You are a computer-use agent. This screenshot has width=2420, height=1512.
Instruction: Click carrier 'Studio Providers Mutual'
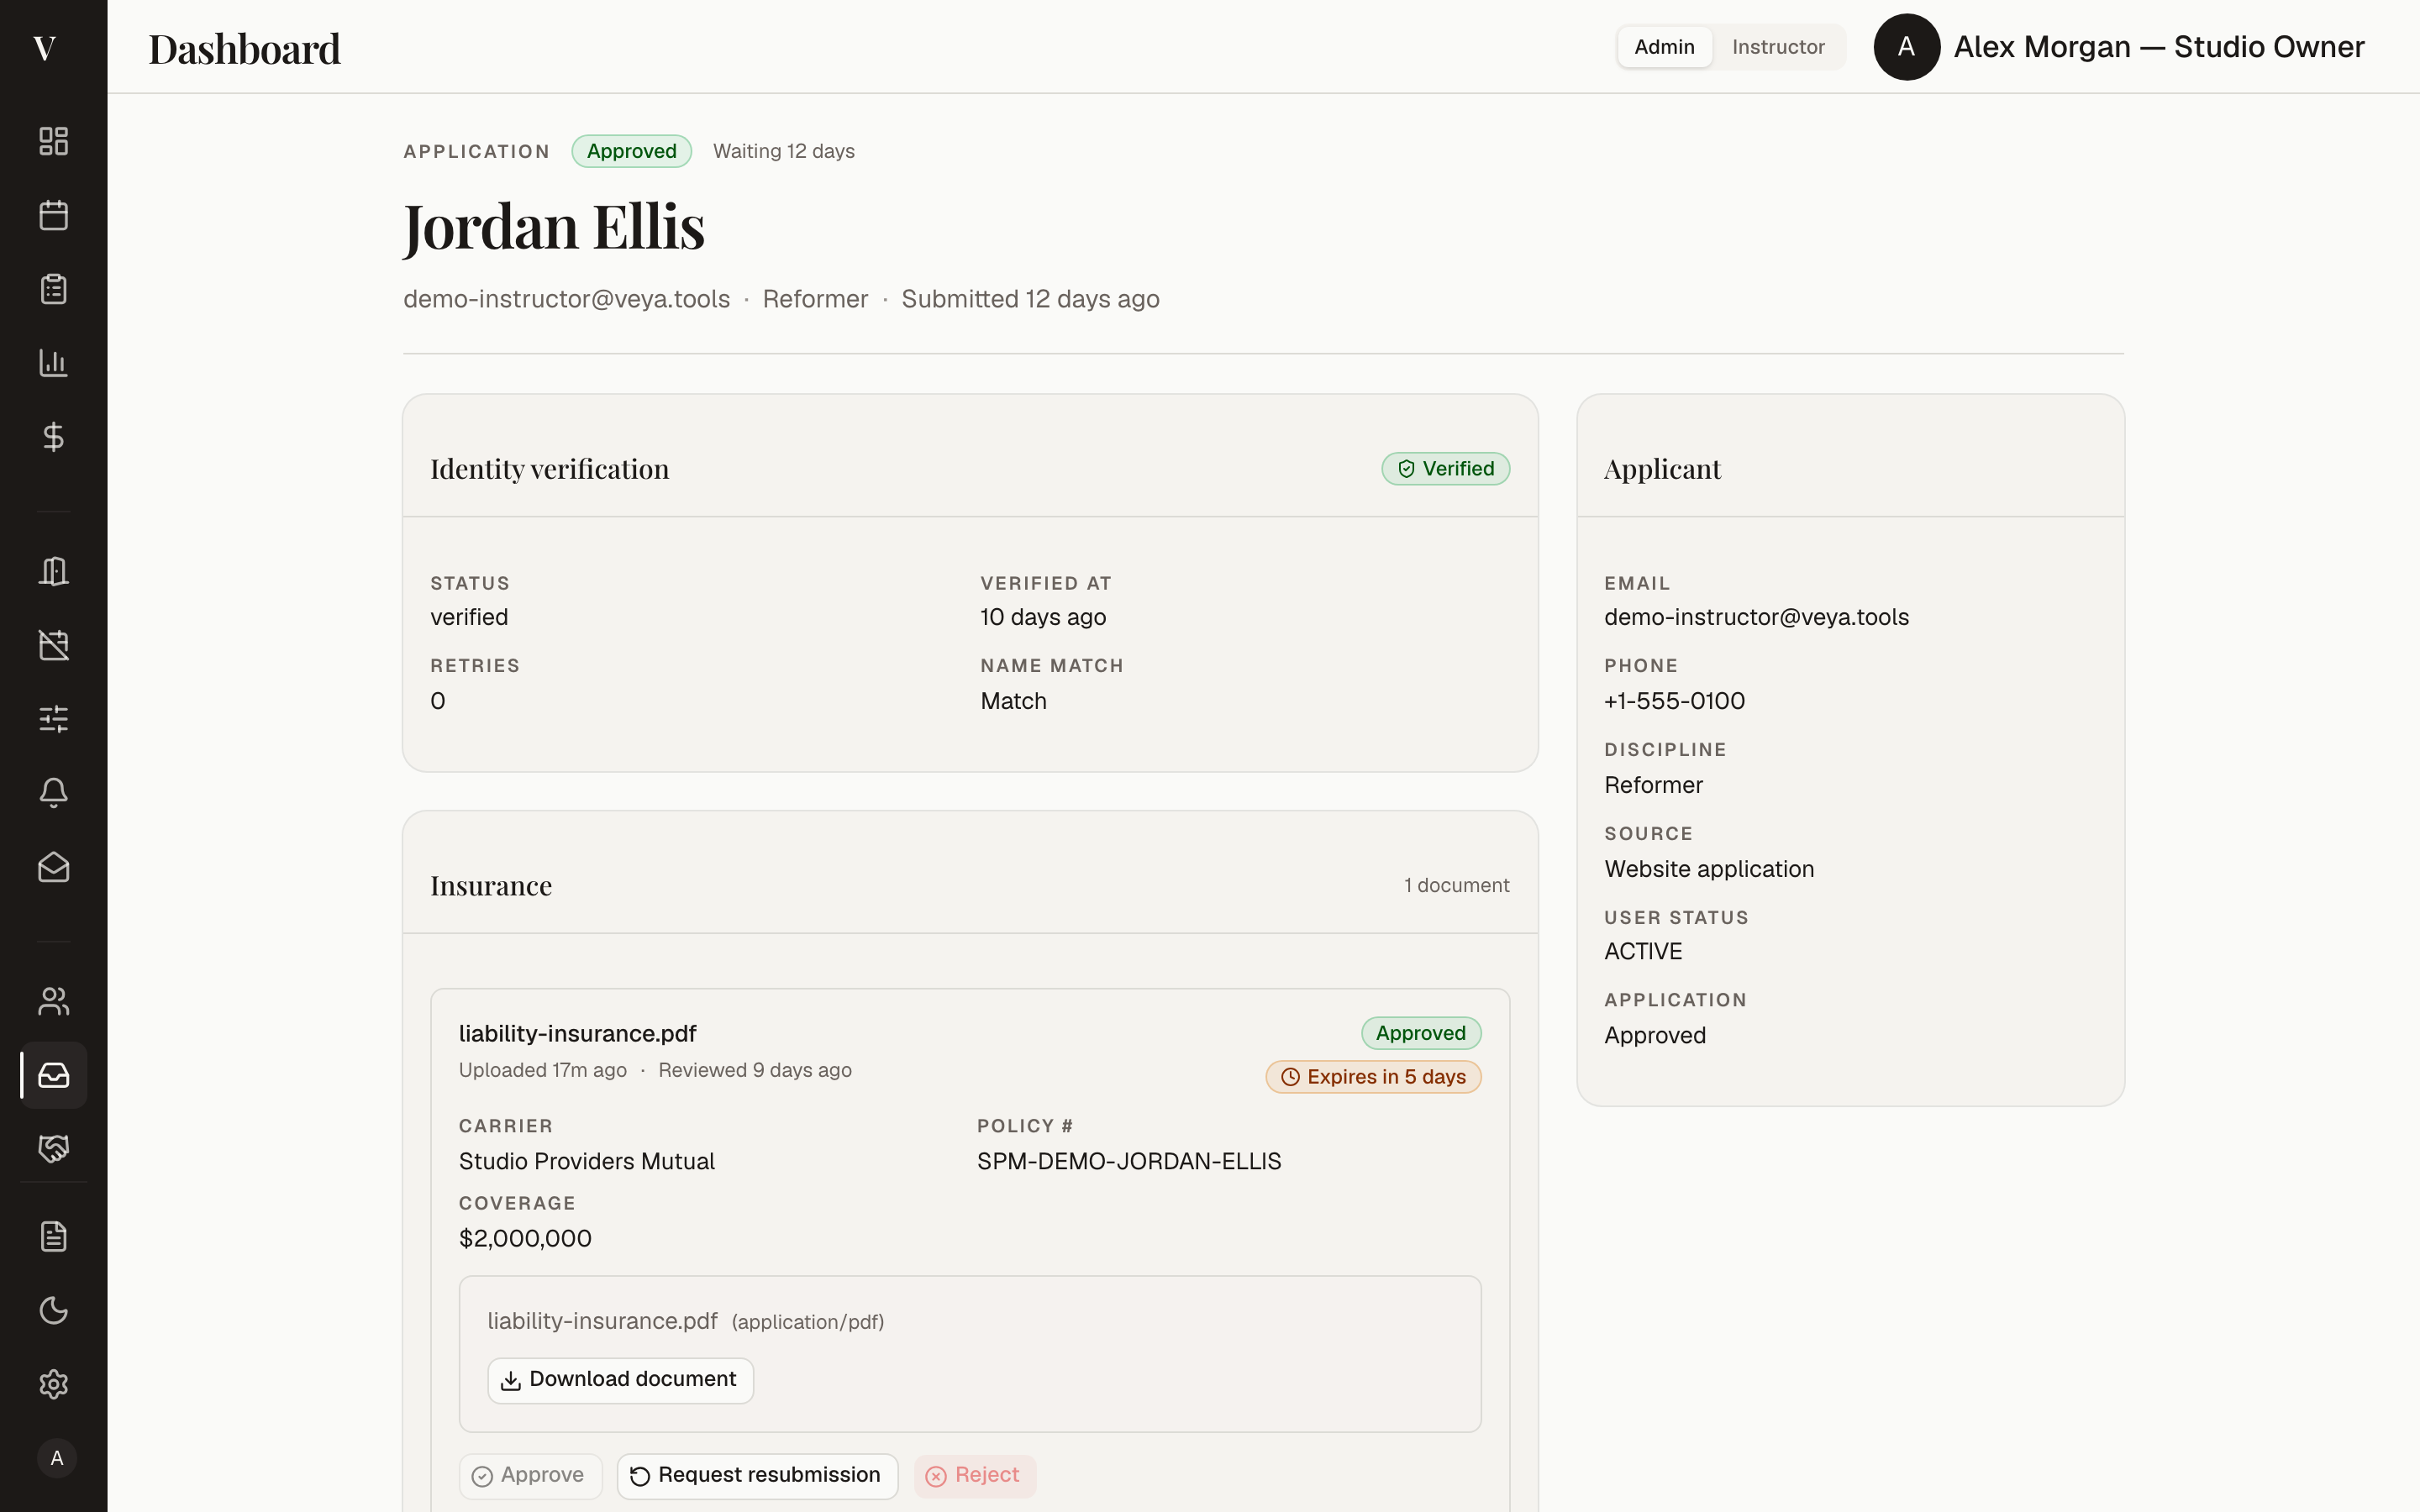pos(587,1161)
